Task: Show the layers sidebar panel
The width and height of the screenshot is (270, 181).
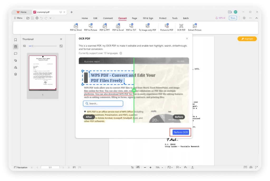Action: click(x=16, y=74)
